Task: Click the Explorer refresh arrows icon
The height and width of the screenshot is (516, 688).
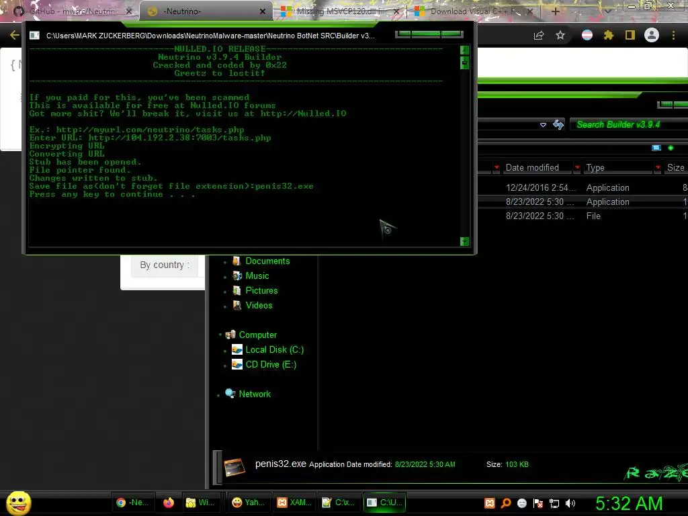Action: tap(558, 124)
